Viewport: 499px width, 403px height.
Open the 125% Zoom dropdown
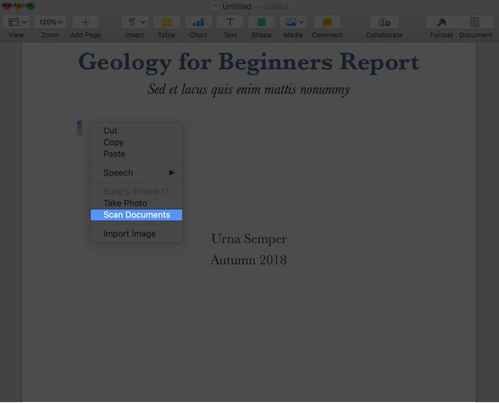[50, 22]
